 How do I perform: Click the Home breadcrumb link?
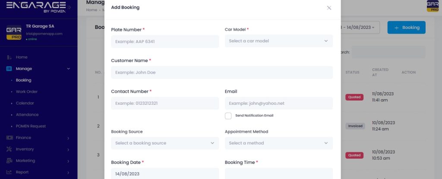pyautogui.click(x=91, y=10)
